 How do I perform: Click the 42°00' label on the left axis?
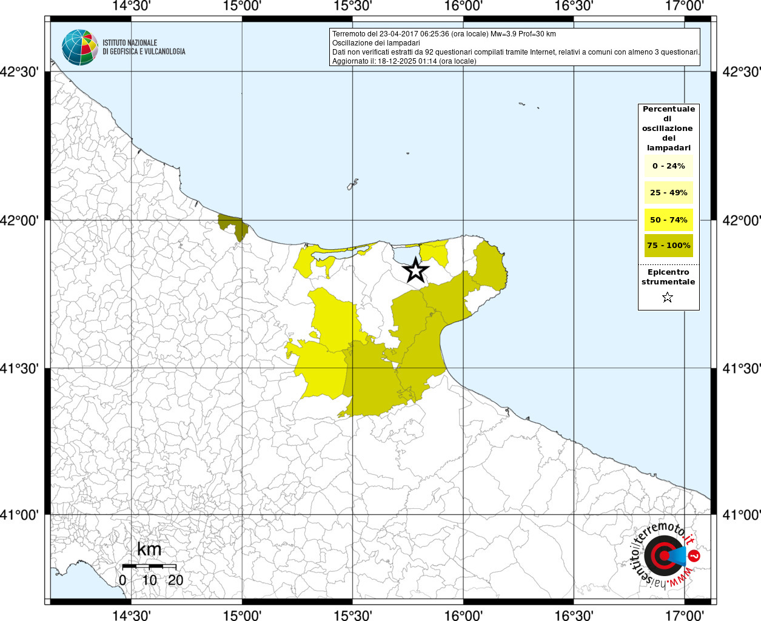tap(22, 220)
